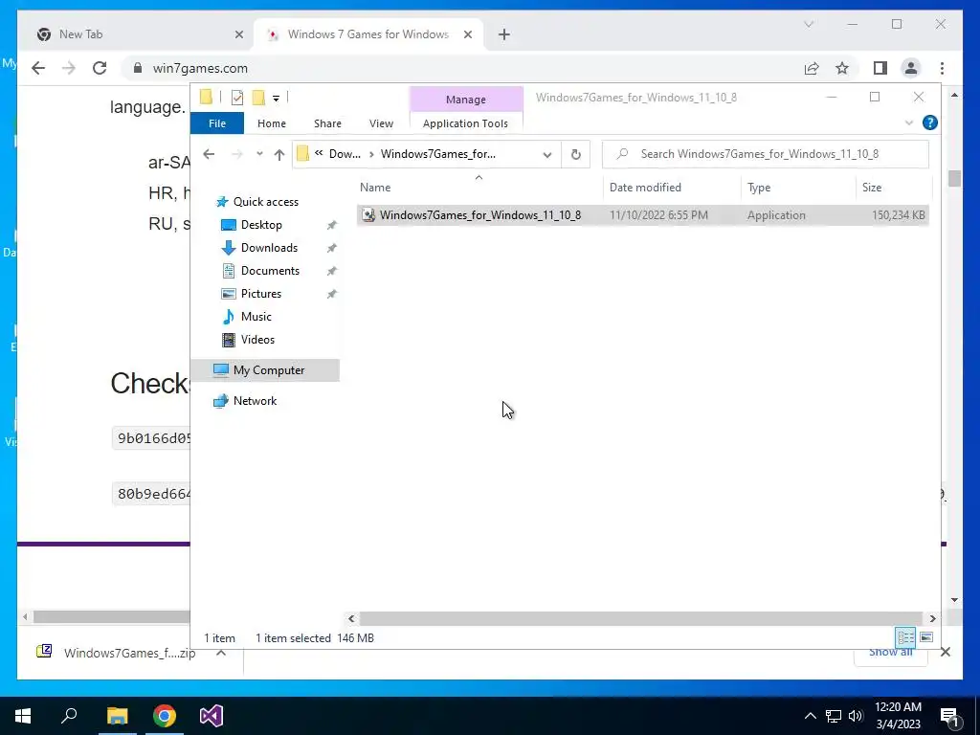Select My Computer in the navigation pane

(x=269, y=370)
